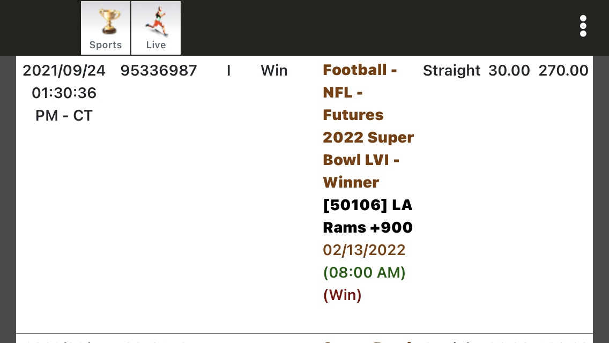Select the Straight bet type cell
Viewport: 609px width, 343px height.
(451, 71)
